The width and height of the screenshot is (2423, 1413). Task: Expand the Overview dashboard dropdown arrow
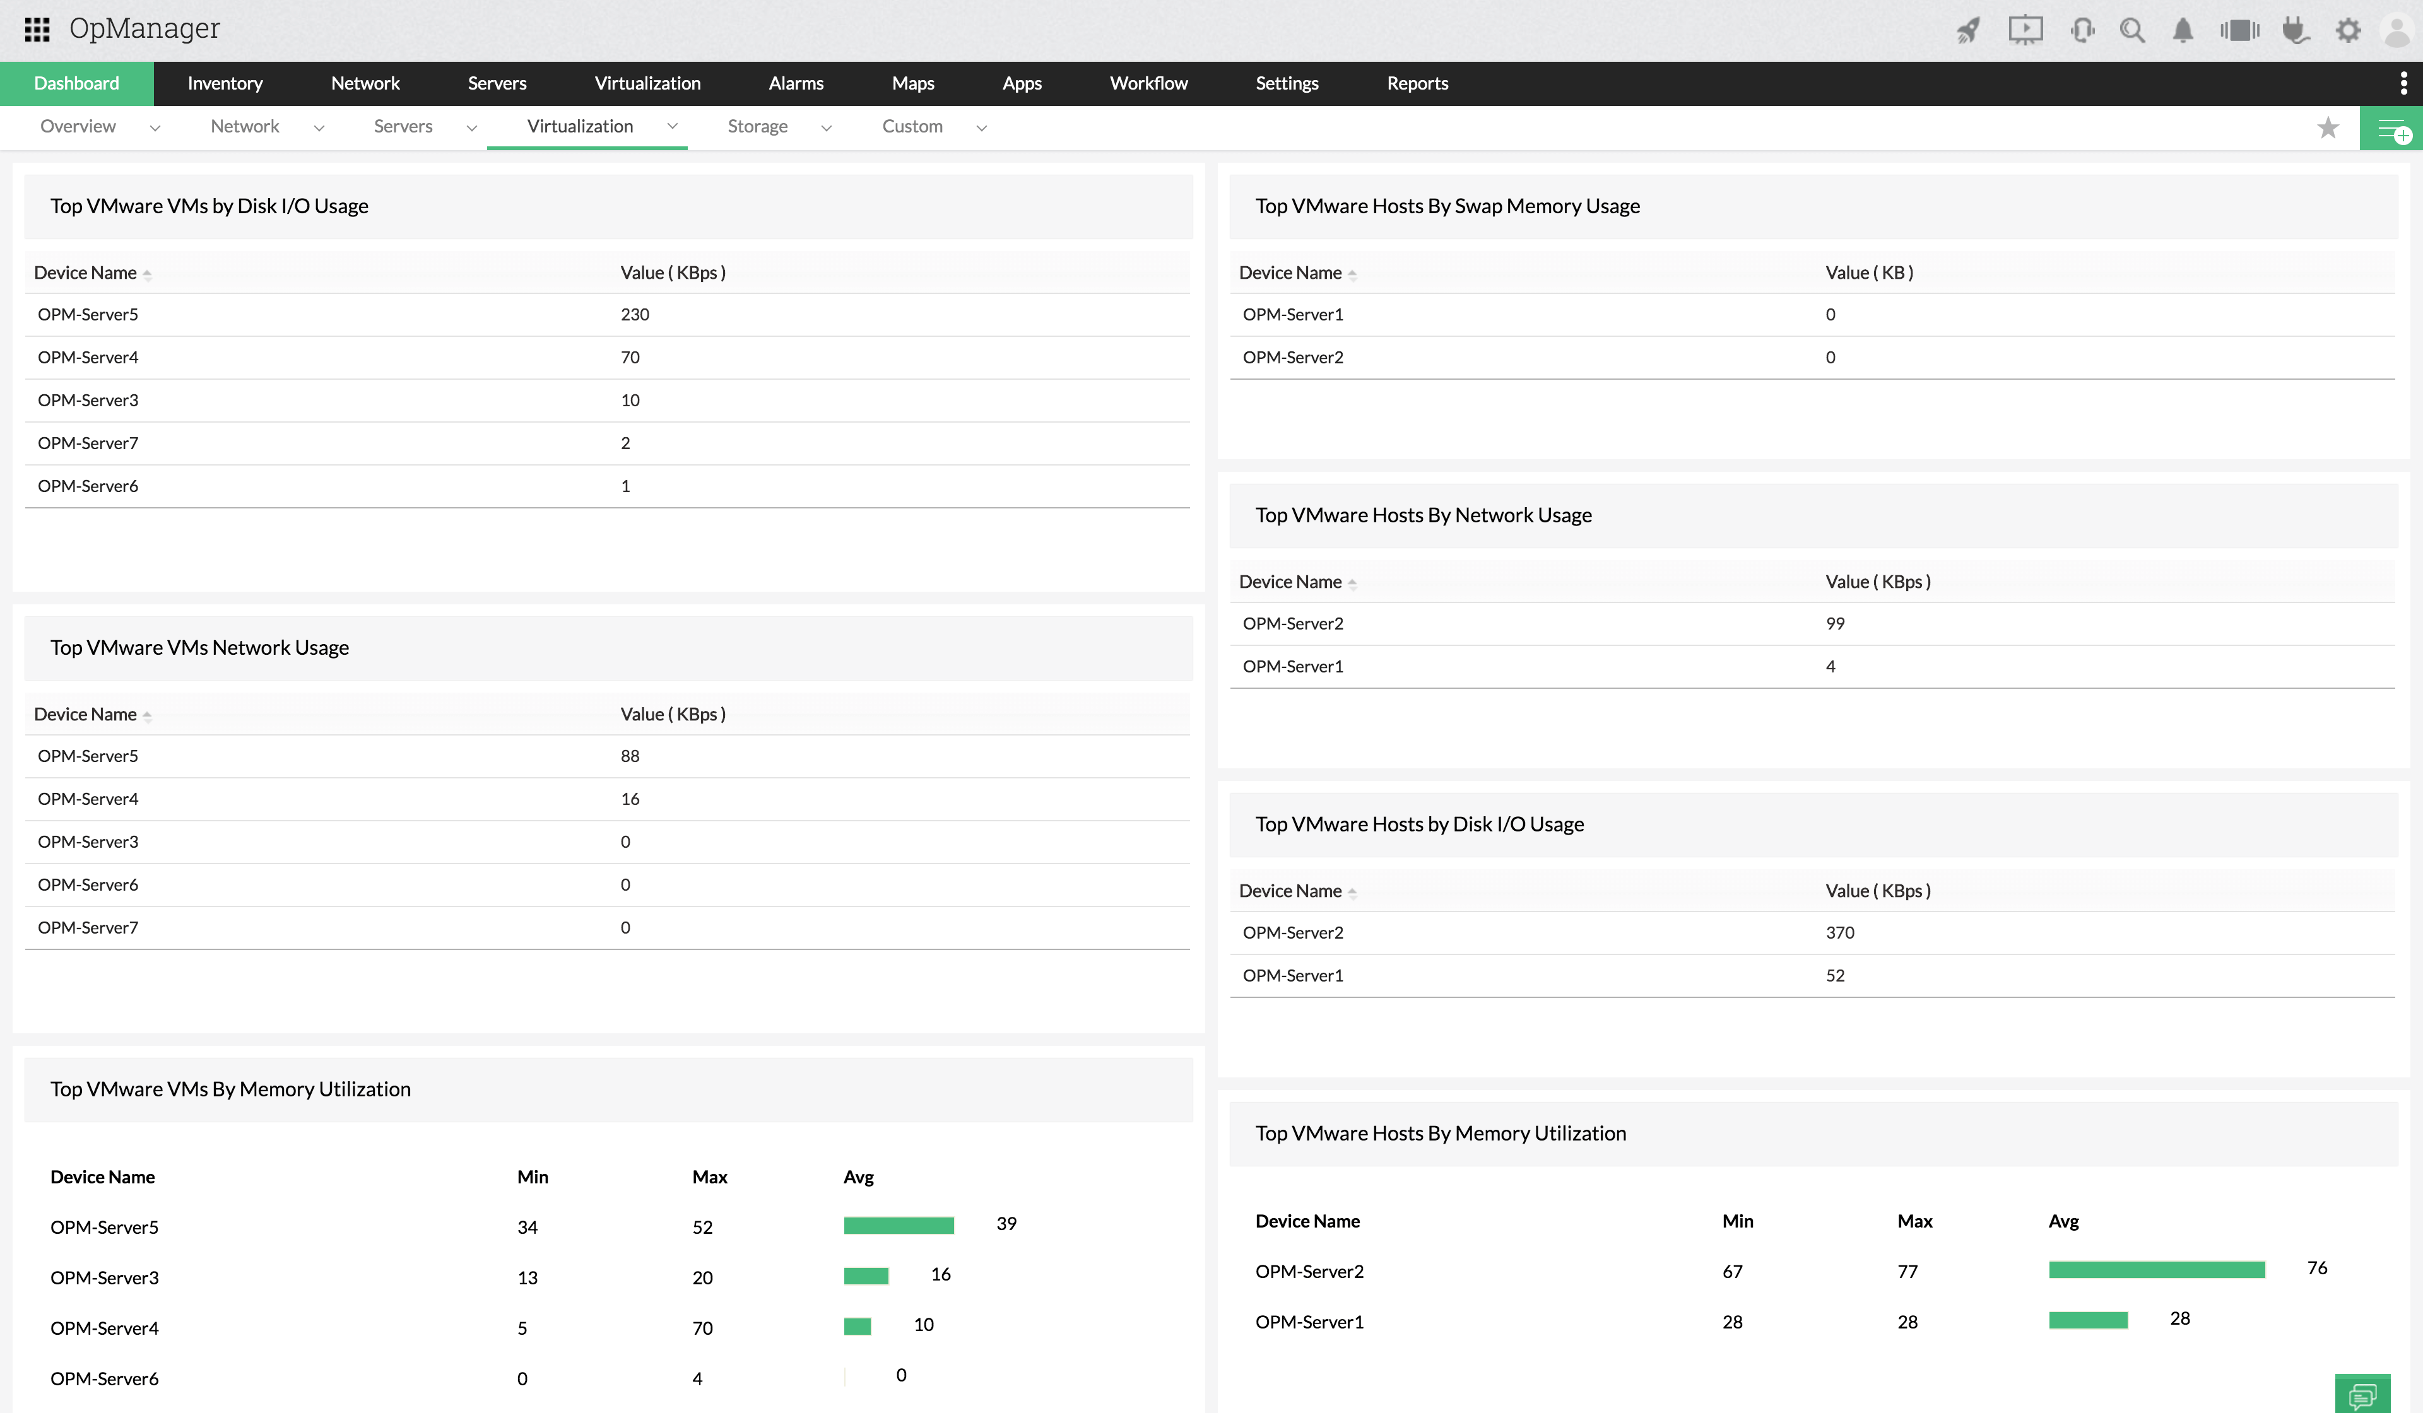155,128
